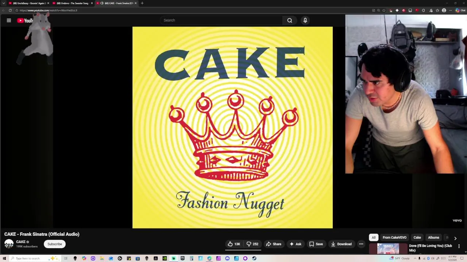Open the red YouTube extension icon

(x=417, y=10)
